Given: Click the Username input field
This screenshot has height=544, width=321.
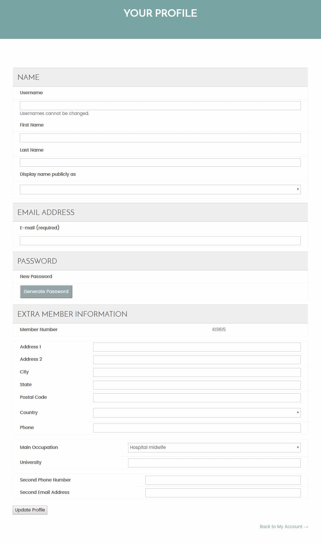Looking at the screenshot, I should (160, 105).
